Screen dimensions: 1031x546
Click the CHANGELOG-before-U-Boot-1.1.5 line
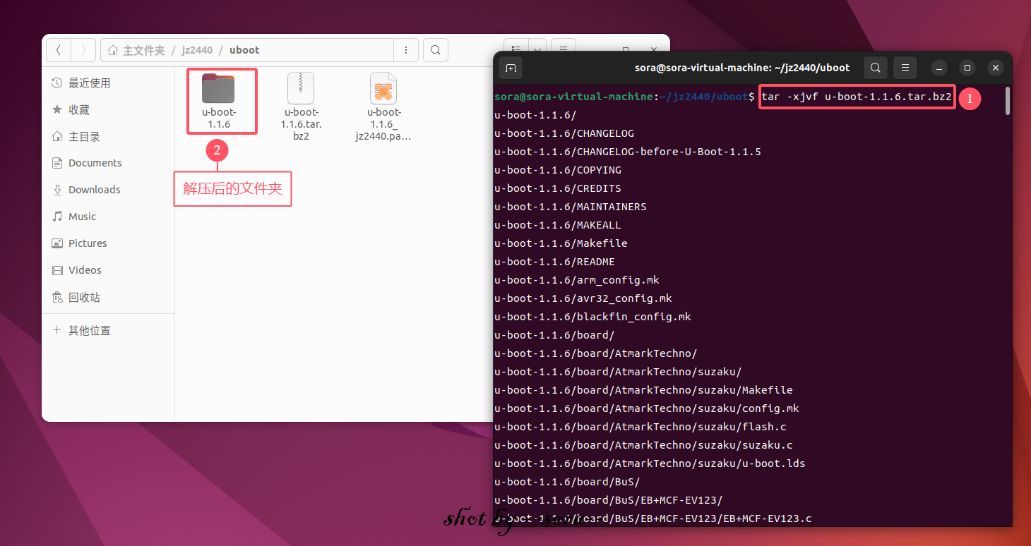pos(628,152)
